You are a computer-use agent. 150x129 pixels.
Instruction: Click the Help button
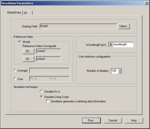coord(134,121)
